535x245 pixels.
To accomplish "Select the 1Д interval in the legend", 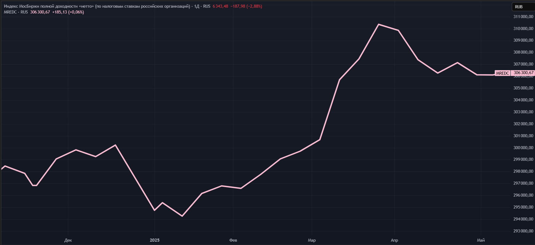I will click(x=196, y=6).
